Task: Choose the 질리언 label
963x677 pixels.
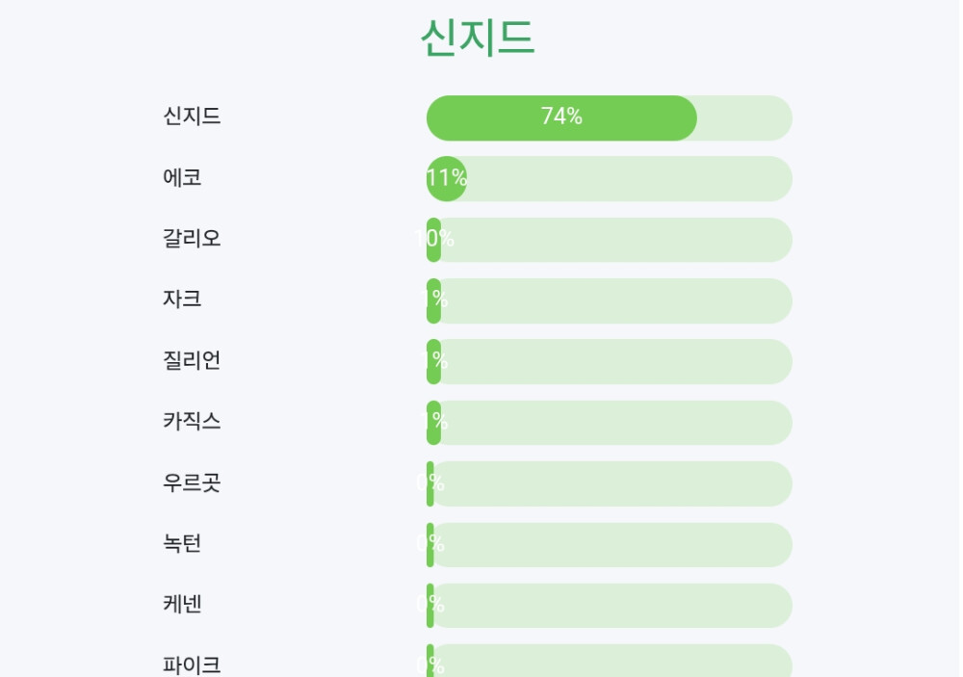Action: [x=192, y=360]
